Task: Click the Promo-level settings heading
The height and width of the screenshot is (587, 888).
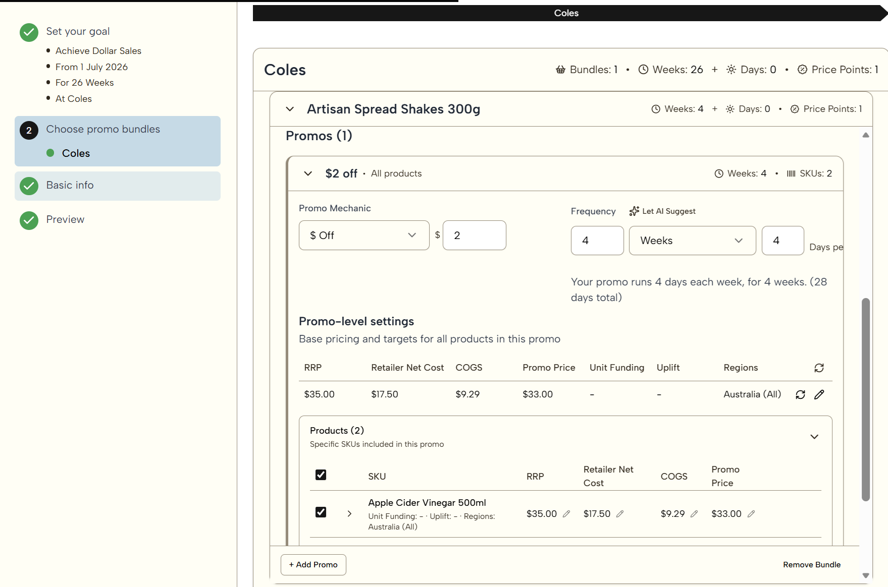Action: [x=356, y=322]
